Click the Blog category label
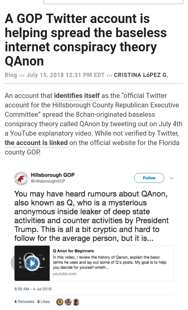This screenshot has height=310, width=188. point(11,75)
